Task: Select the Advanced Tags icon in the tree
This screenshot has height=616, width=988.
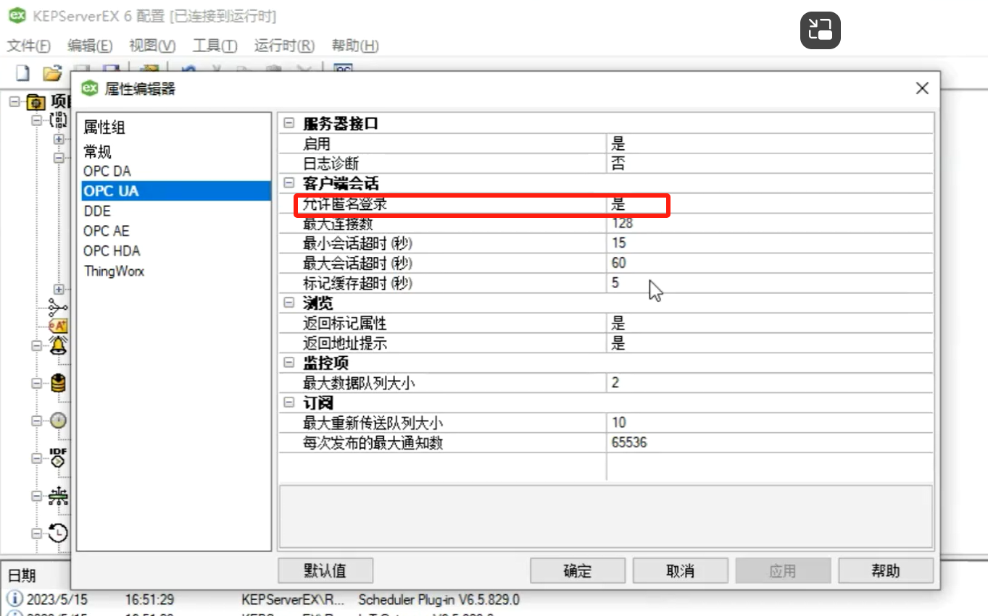Action: 58,326
